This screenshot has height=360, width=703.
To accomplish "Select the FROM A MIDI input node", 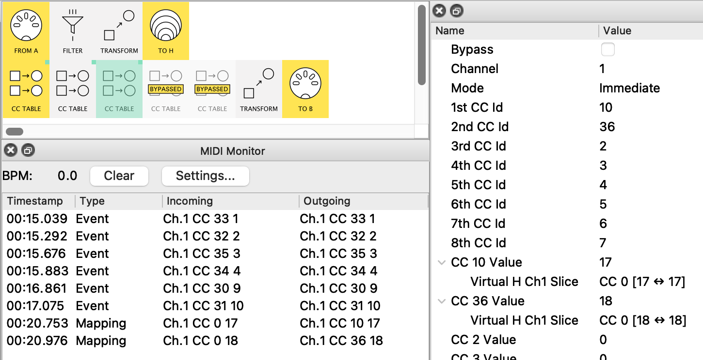I will pyautogui.click(x=26, y=30).
